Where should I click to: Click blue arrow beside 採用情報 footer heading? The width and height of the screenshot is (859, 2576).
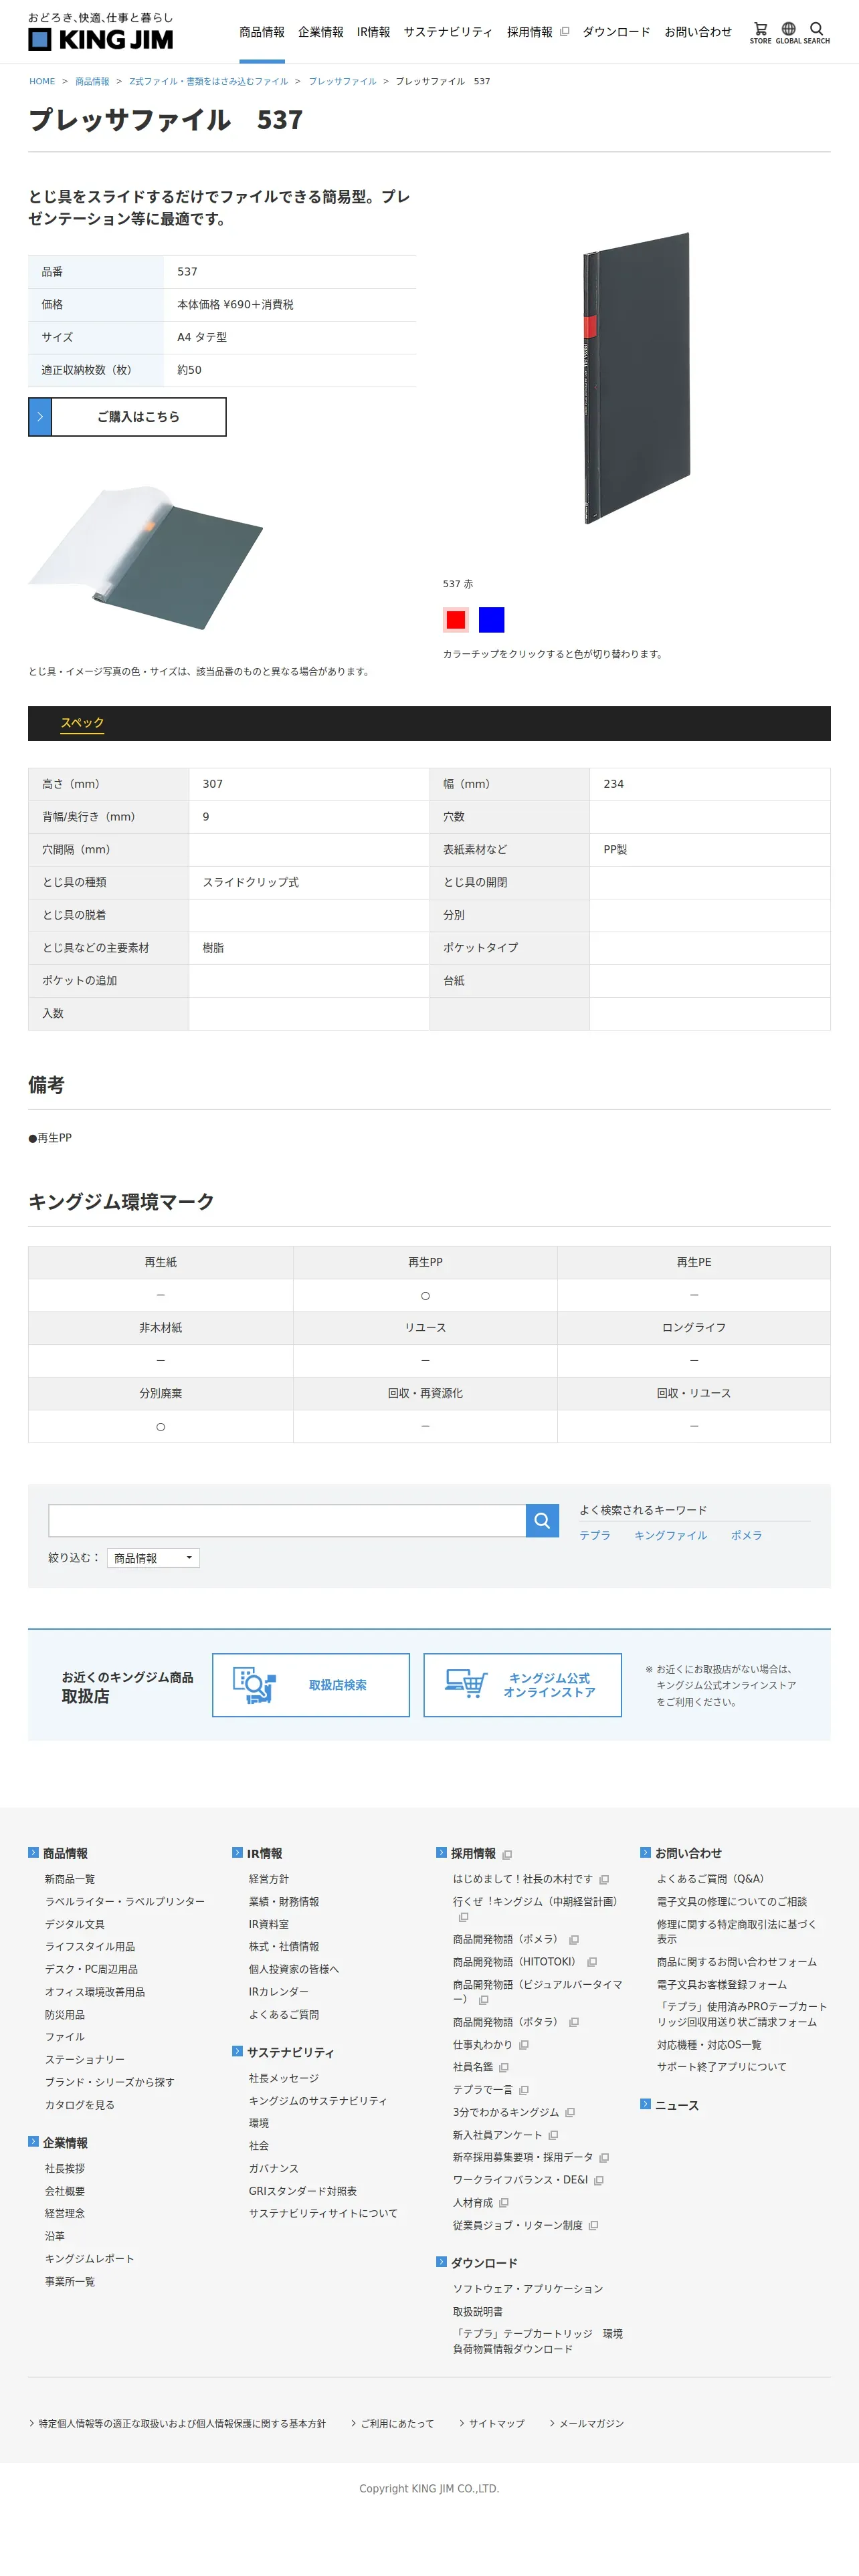click(x=441, y=1852)
